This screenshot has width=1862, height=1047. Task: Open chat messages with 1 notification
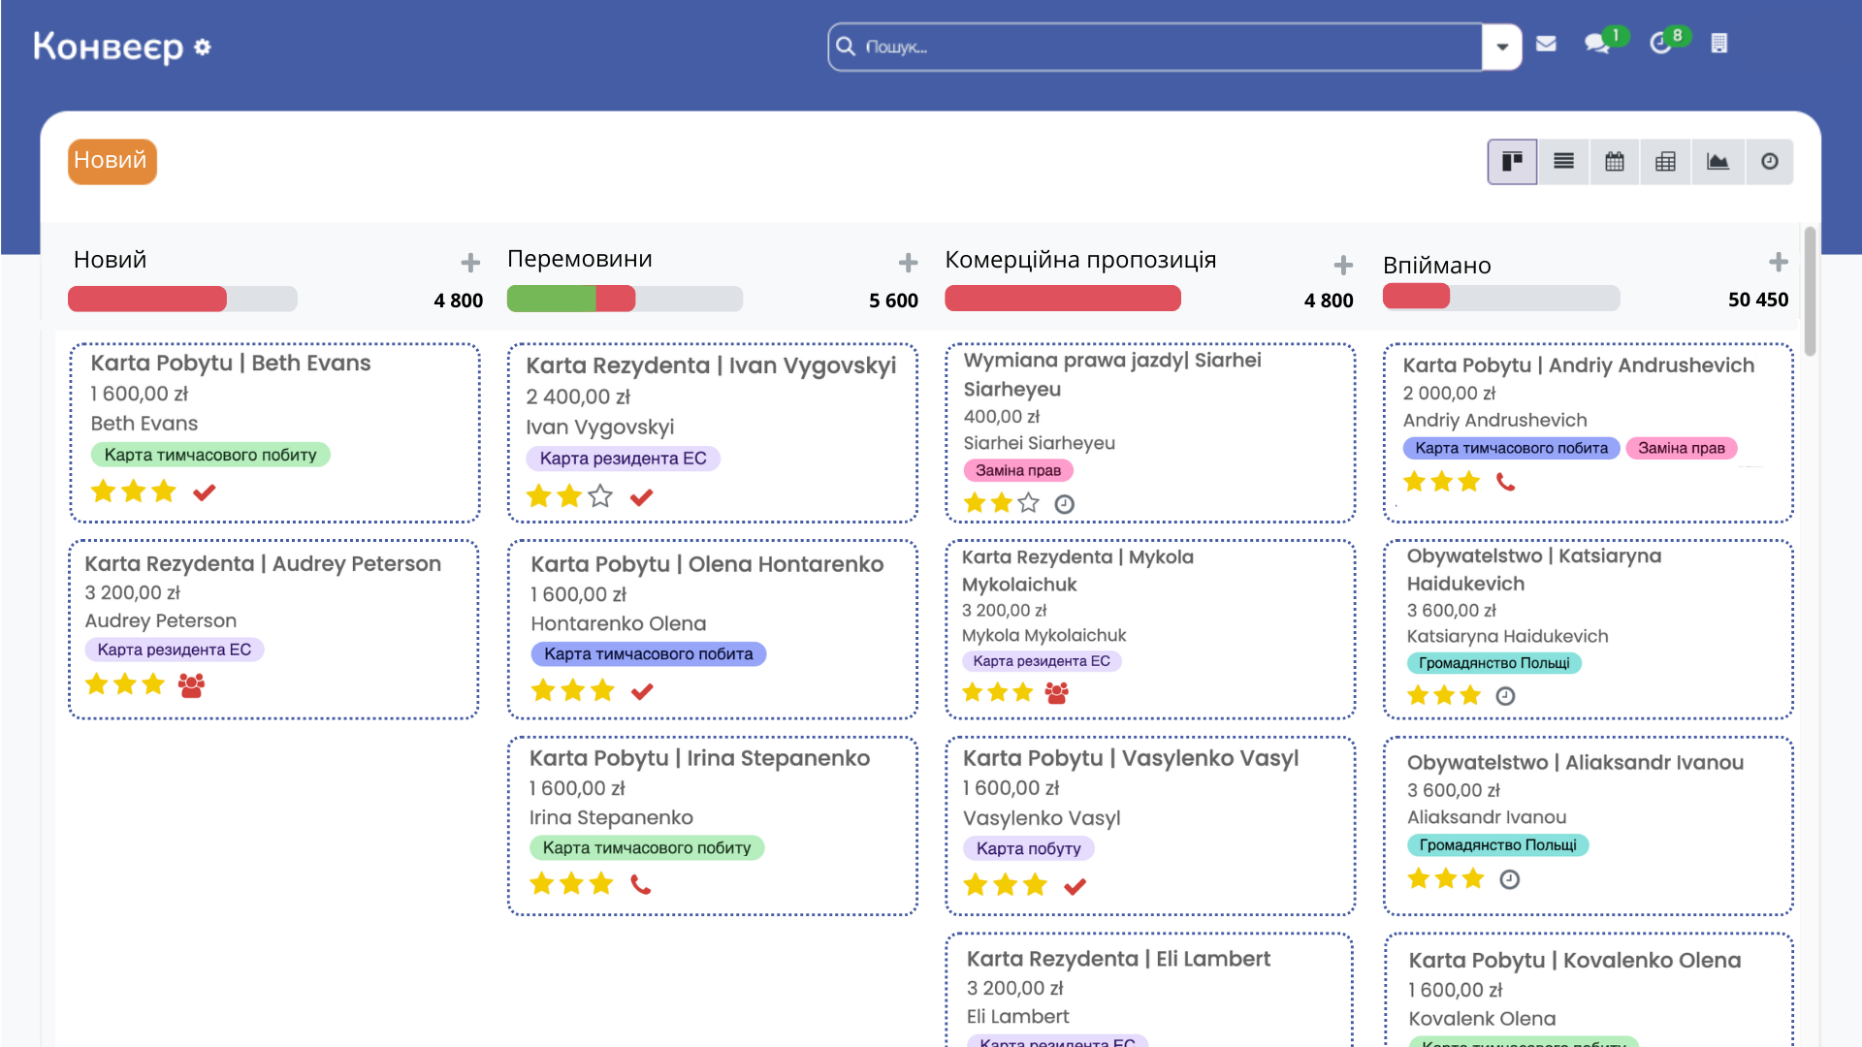1597,44
